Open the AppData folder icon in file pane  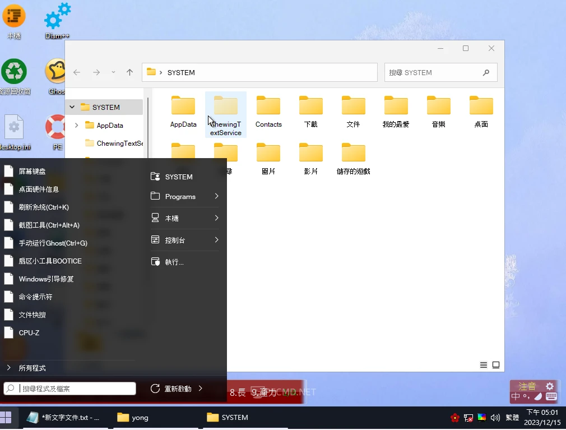[x=183, y=106]
